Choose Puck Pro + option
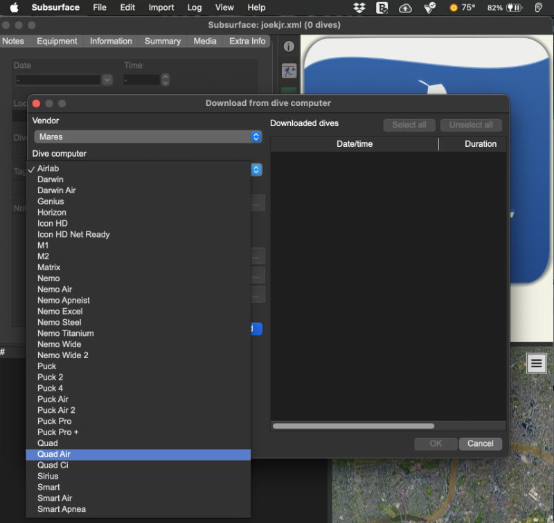Screen dimensions: 554x523 [x=138, y=432]
